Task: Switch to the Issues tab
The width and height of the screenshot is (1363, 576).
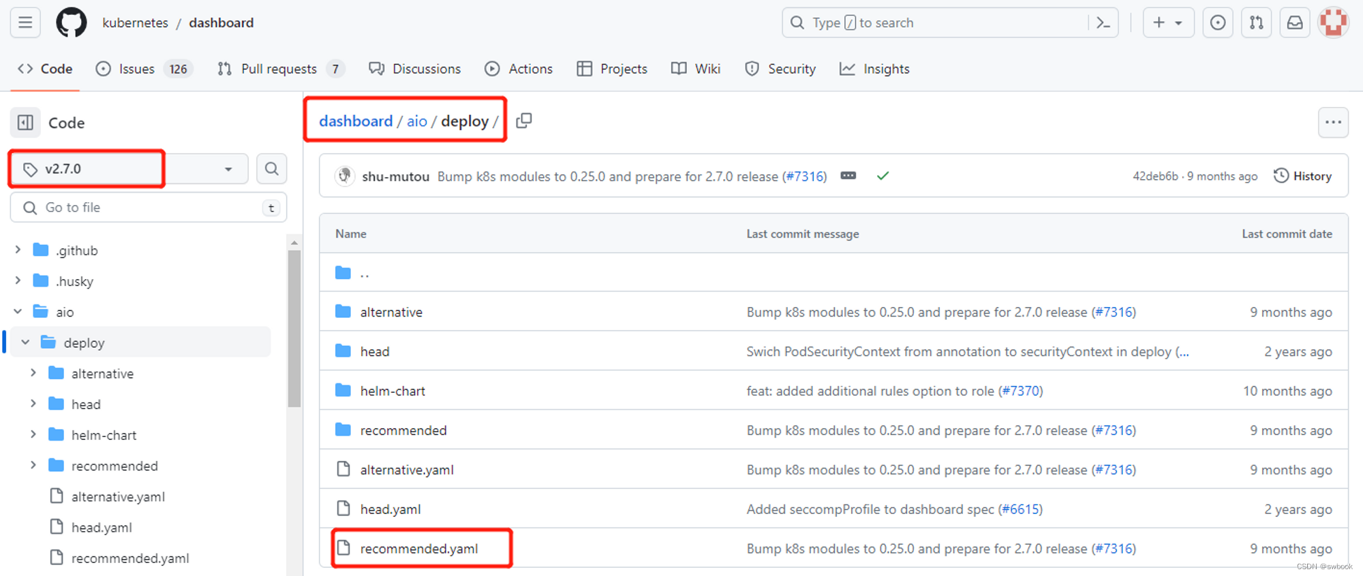Action: point(144,69)
